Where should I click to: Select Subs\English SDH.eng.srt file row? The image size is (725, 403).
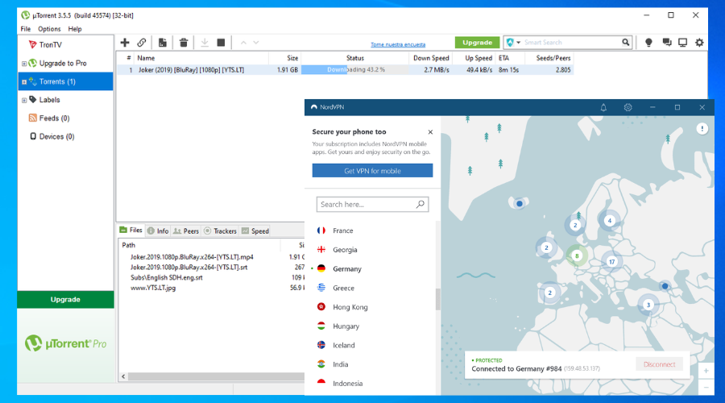coord(167,277)
